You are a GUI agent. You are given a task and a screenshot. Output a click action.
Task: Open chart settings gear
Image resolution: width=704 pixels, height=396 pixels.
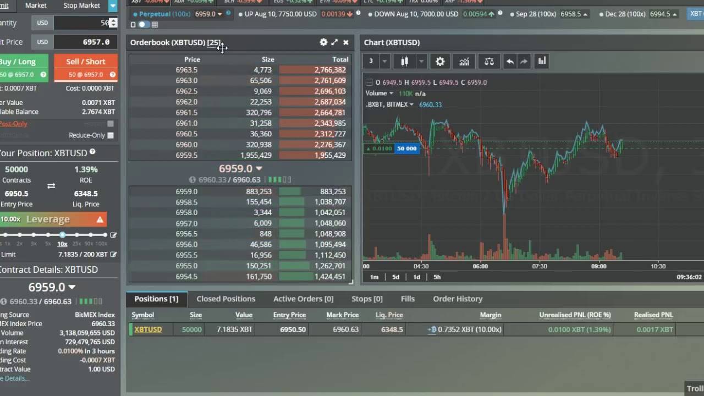pos(440,62)
